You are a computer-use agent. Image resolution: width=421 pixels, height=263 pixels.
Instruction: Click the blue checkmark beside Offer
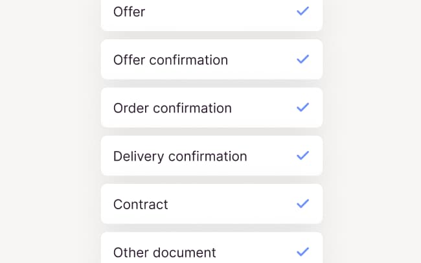point(302,11)
